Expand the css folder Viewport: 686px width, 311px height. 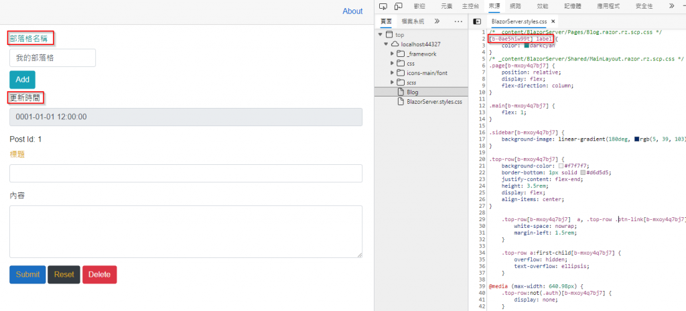tap(393, 64)
